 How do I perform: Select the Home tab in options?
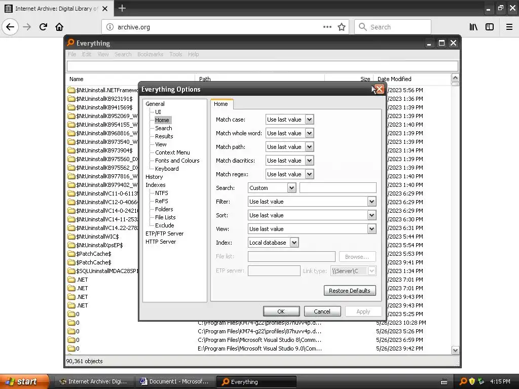(221, 104)
